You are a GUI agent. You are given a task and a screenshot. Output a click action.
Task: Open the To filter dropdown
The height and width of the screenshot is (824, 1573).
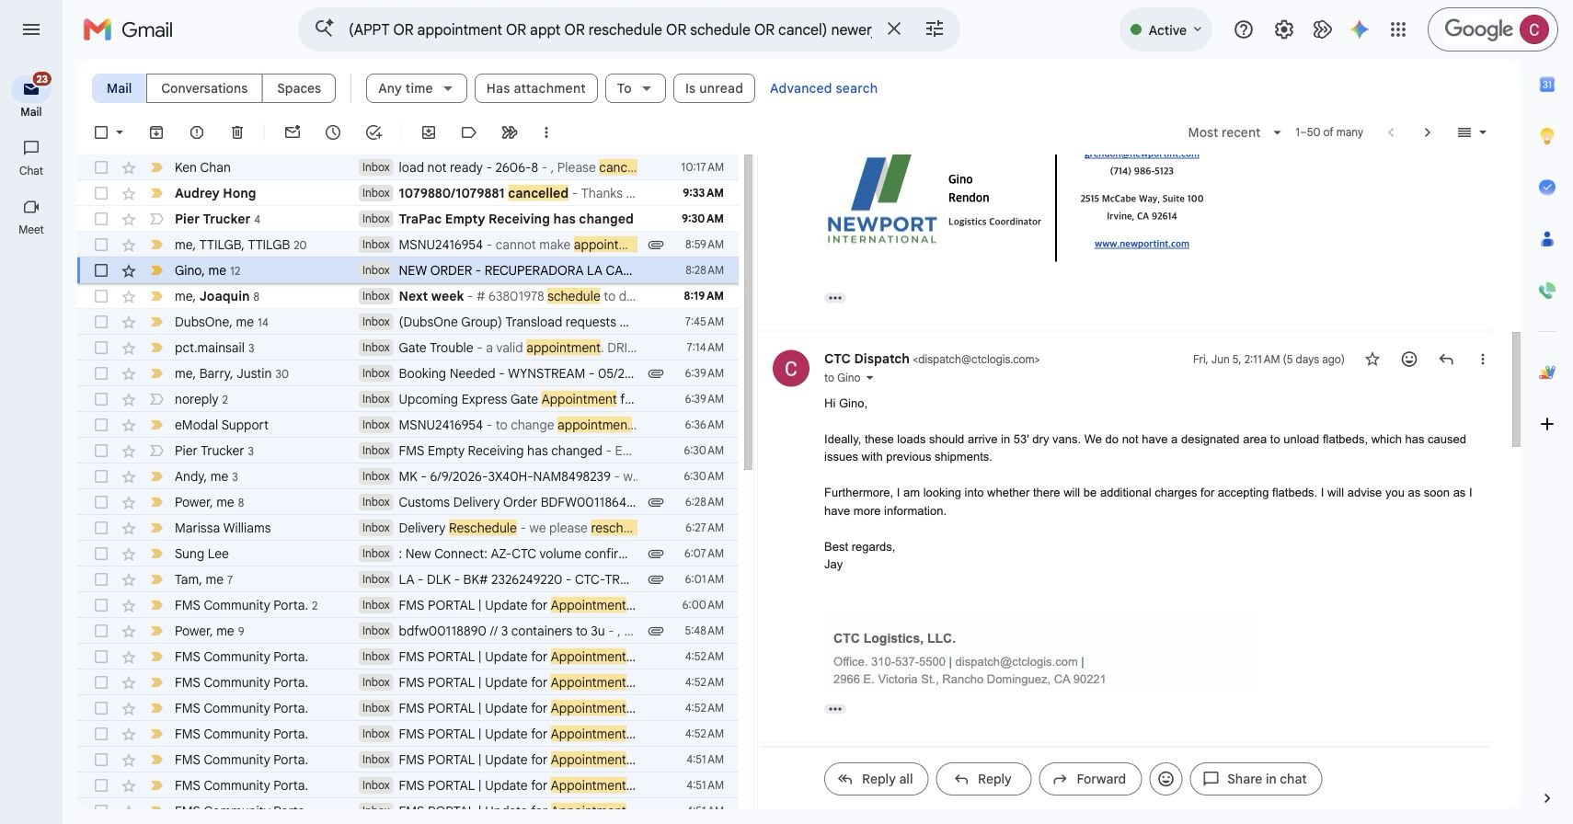click(635, 88)
